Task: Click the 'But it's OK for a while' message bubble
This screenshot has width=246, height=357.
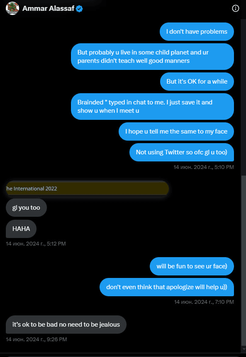Action: tap(197, 81)
